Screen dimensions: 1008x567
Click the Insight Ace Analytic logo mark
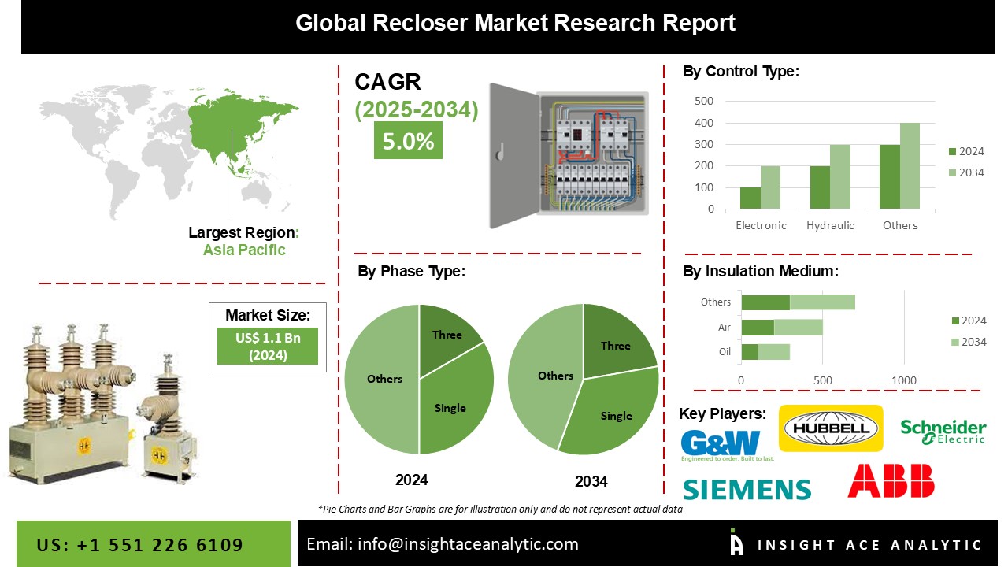[x=736, y=543]
